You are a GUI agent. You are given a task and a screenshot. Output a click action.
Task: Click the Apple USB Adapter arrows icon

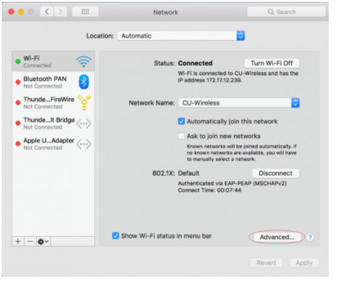click(x=84, y=144)
